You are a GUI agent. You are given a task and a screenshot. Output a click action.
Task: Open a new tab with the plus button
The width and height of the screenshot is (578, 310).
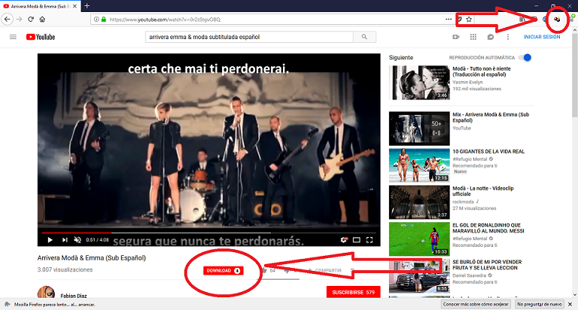pos(87,6)
